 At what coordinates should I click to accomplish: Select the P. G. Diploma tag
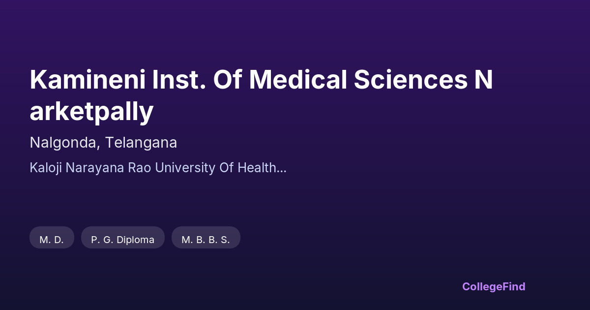[122, 240]
